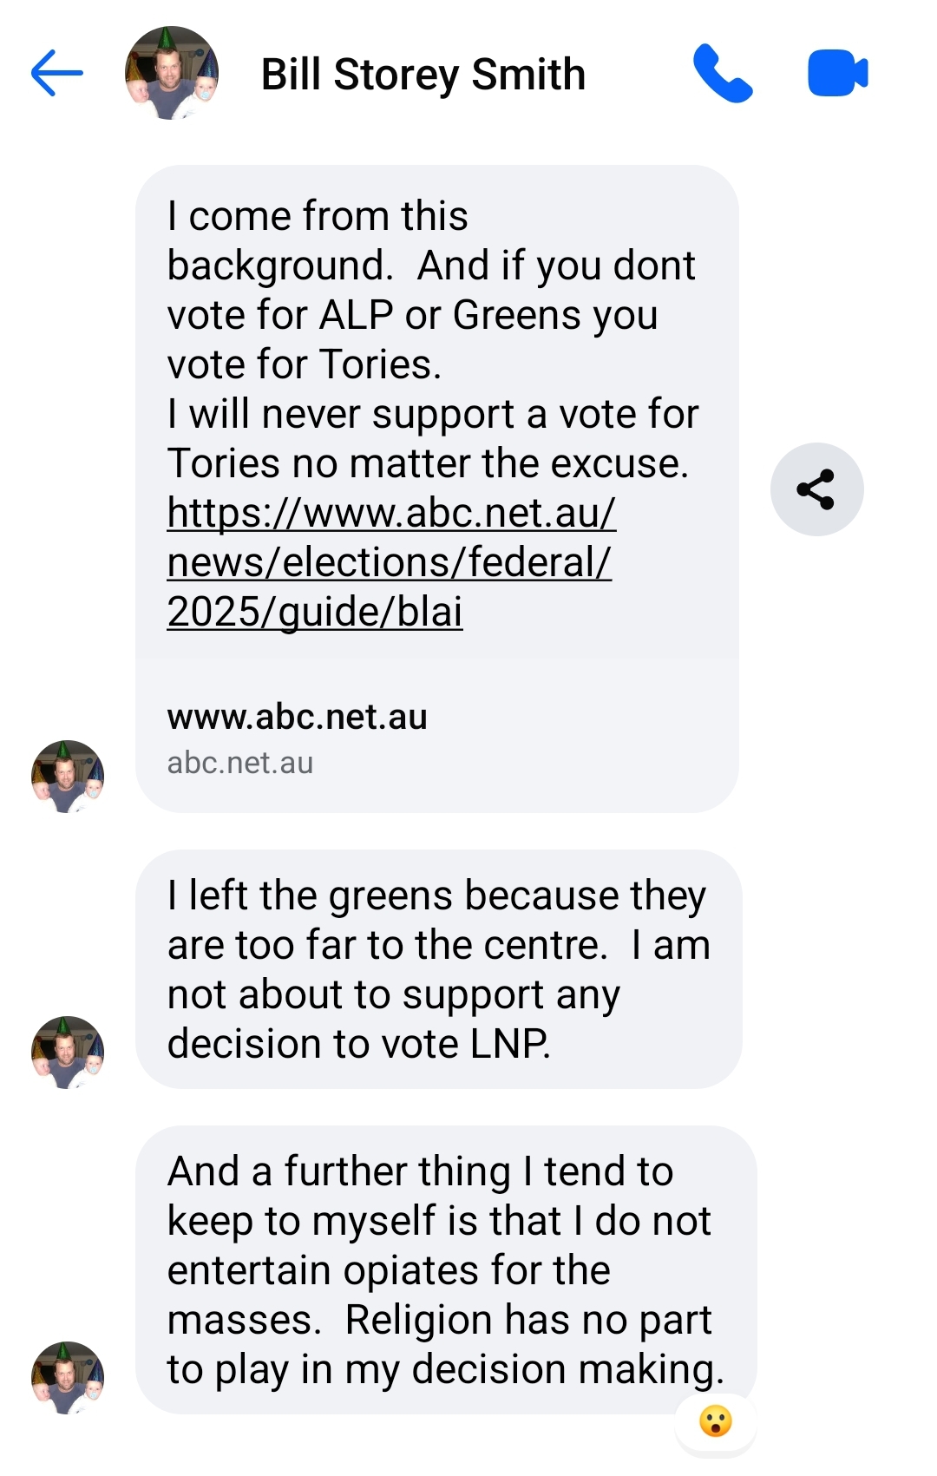Image resolution: width=937 pixels, height=1476 pixels.
Task: Select the 'never support a vote for Tories' text
Action: pyautogui.click(x=433, y=438)
